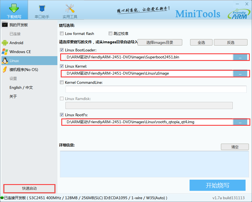Browse for the BootLoader file

point(240,57)
